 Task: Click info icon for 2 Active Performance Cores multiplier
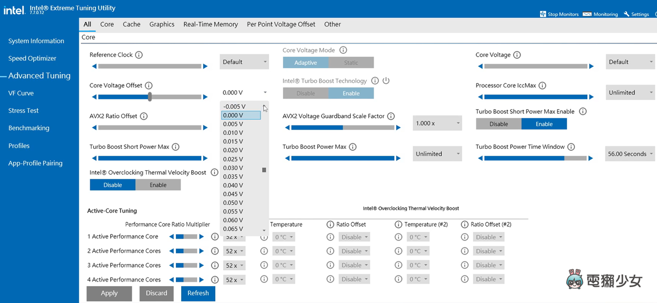[215, 251]
